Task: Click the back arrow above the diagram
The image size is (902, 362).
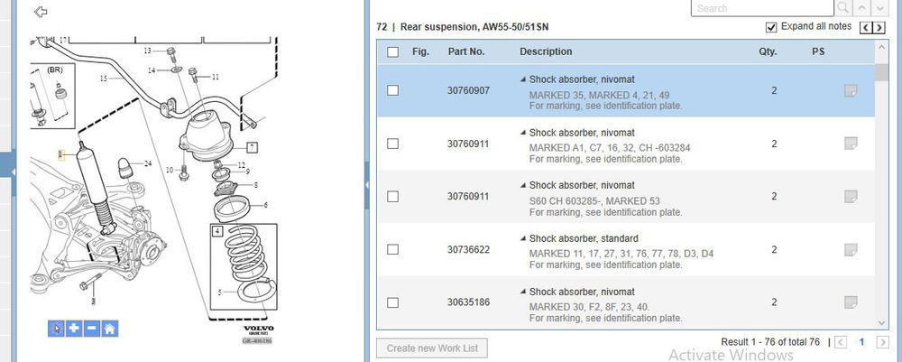Action: click(x=41, y=12)
